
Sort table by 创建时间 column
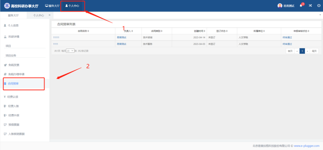pos(198,31)
